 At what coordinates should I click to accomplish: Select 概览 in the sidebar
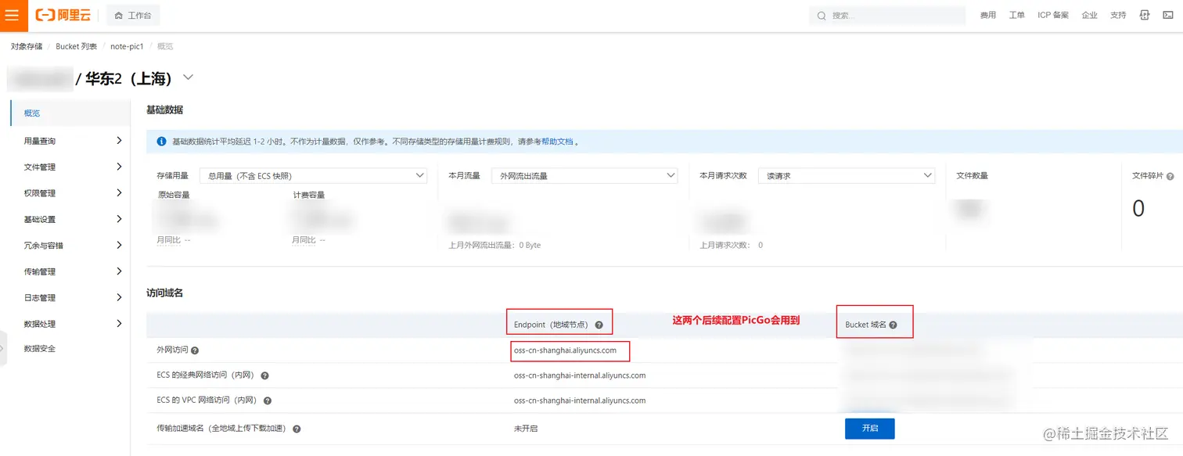click(x=70, y=113)
